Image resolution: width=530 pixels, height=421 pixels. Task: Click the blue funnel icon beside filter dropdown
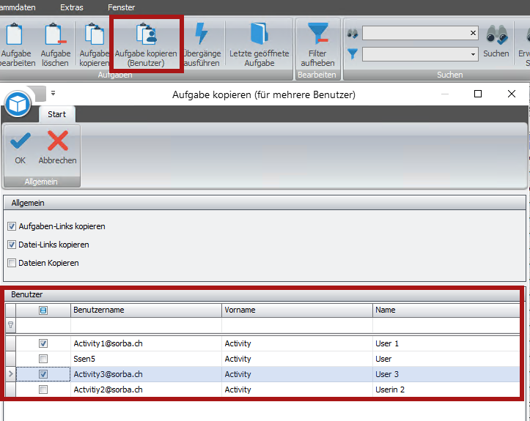[353, 54]
